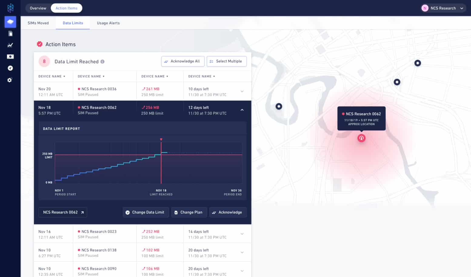Click the Hologram logo icon in the sidebar
This screenshot has height=277, width=471.
(x=10, y=8)
